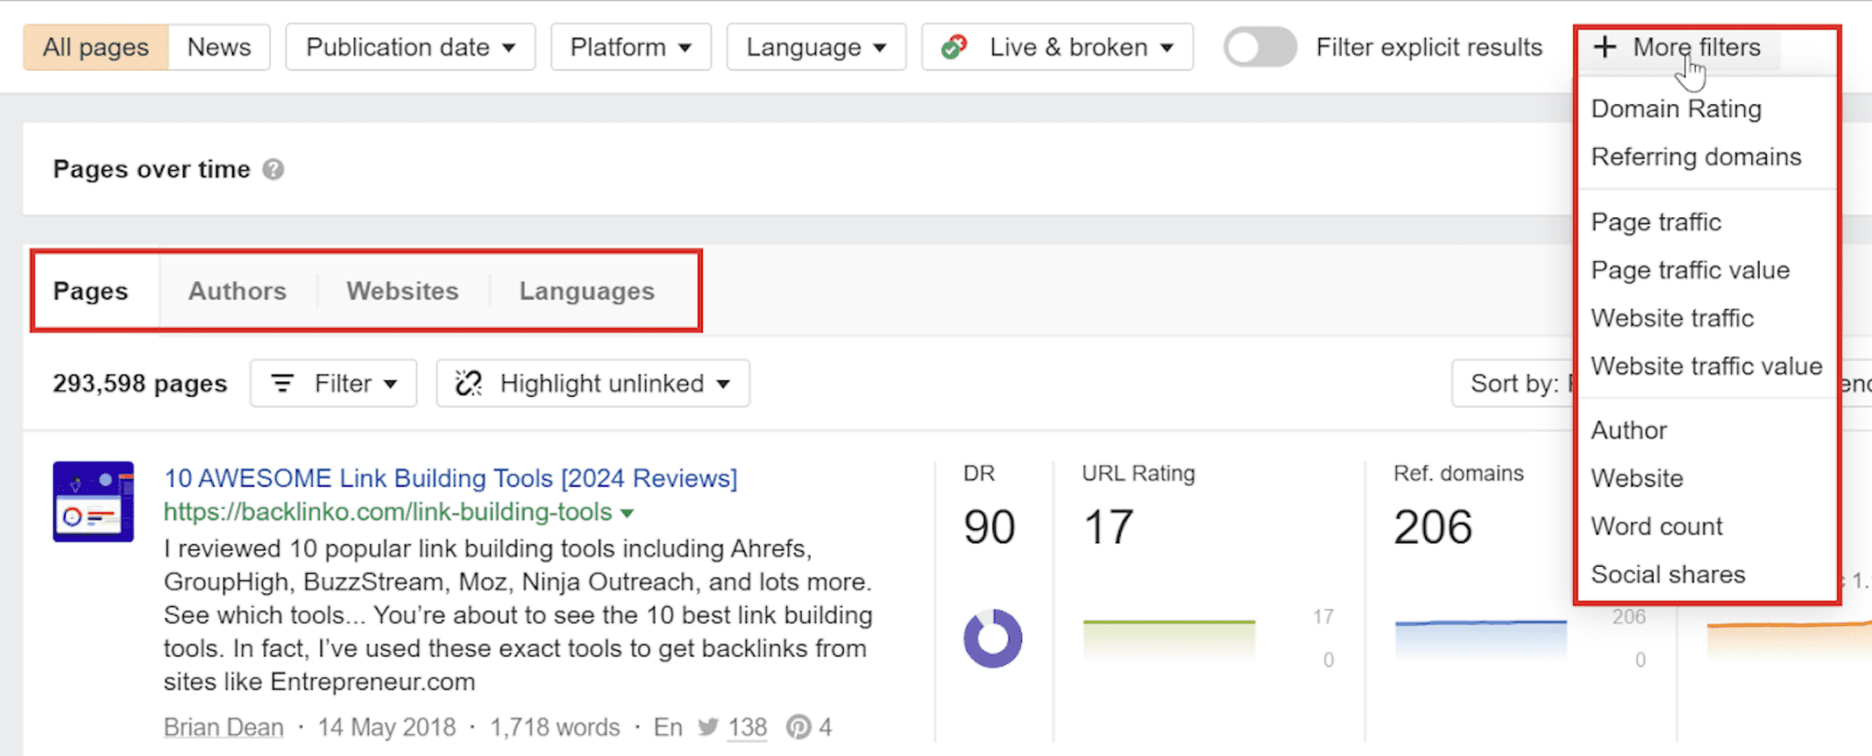The image size is (1872, 756).
Task: Choose Word count filter
Action: point(1656,527)
